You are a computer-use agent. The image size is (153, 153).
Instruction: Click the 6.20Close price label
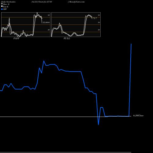click(x=138, y=116)
